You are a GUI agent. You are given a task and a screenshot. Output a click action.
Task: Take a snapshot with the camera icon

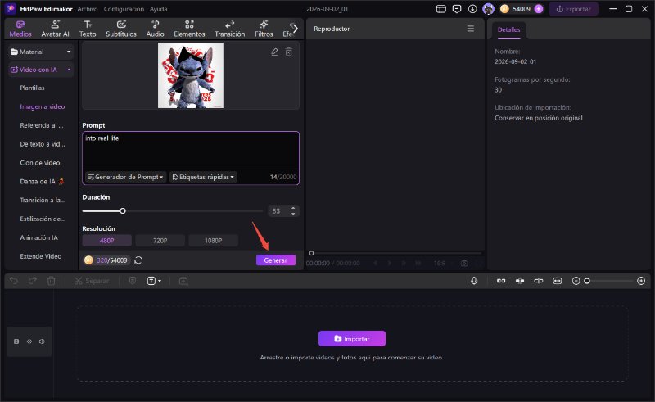[464, 264]
